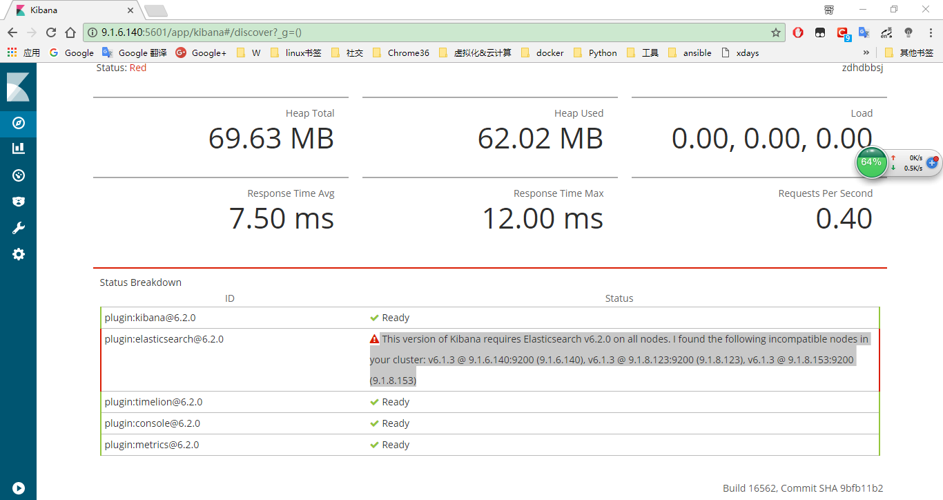Image resolution: width=943 pixels, height=500 pixels.
Task: Open the linux书签 bookmarks folder
Action: [295, 52]
